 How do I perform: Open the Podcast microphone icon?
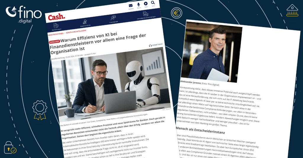(138, 5)
